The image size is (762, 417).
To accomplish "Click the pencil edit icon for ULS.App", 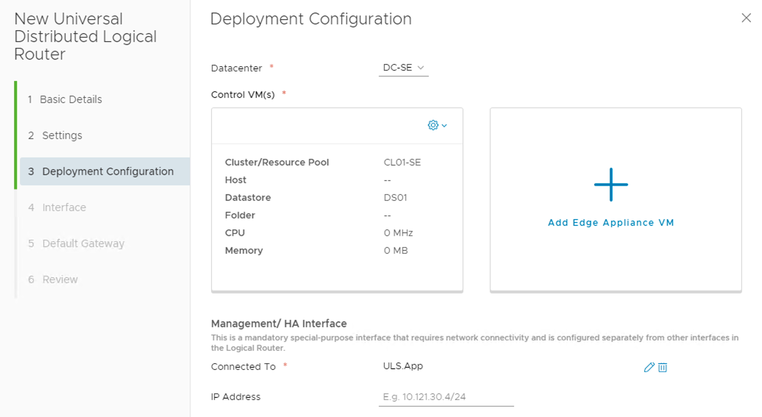I will [649, 367].
